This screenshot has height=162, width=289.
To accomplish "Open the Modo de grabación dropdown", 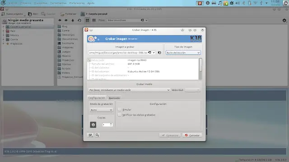I will coord(101,110).
